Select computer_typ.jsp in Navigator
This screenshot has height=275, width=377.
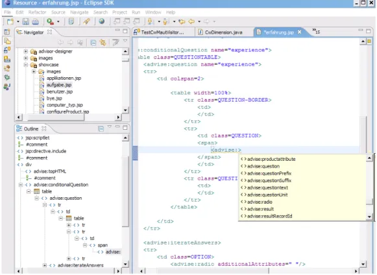point(65,105)
